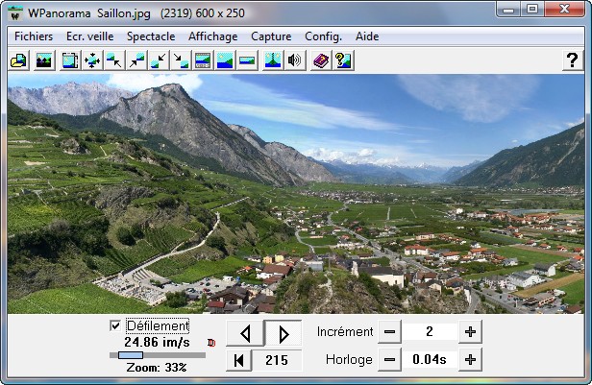Screen dimensions: 592x385
Task: Move the image to the top-right corner
Action: pos(136,60)
